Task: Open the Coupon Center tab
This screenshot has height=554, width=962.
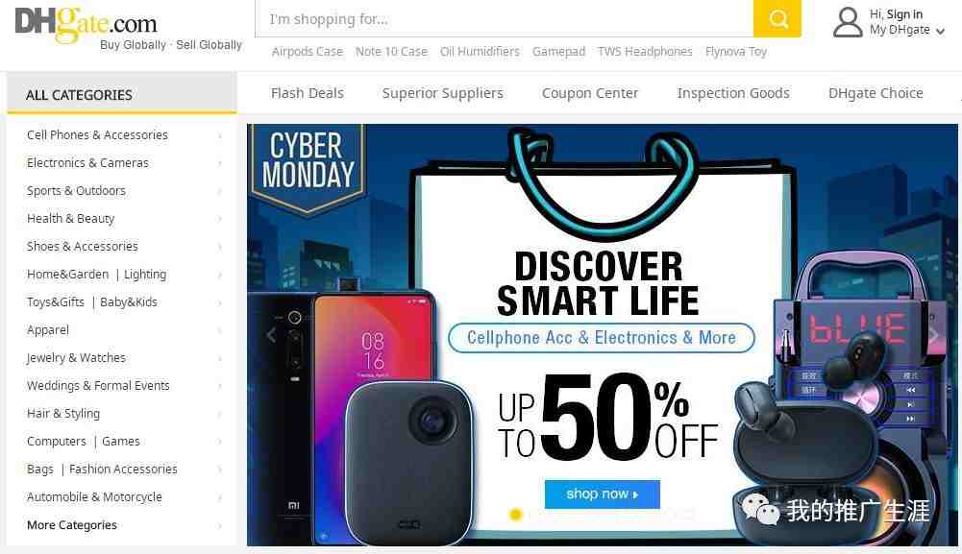Action: (590, 93)
